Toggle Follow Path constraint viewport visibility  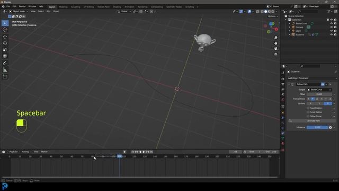click(x=323, y=84)
